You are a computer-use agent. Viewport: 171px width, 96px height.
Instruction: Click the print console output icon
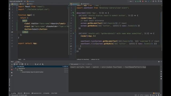coord(161,76)
